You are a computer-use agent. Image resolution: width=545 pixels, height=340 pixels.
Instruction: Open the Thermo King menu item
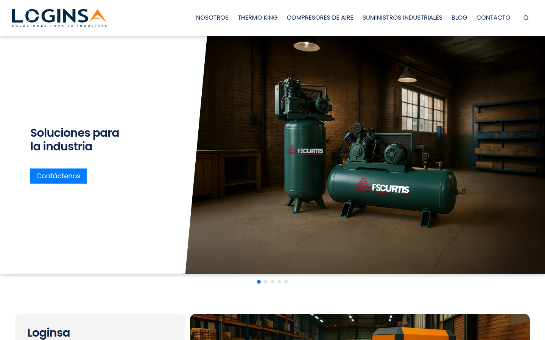[258, 18]
